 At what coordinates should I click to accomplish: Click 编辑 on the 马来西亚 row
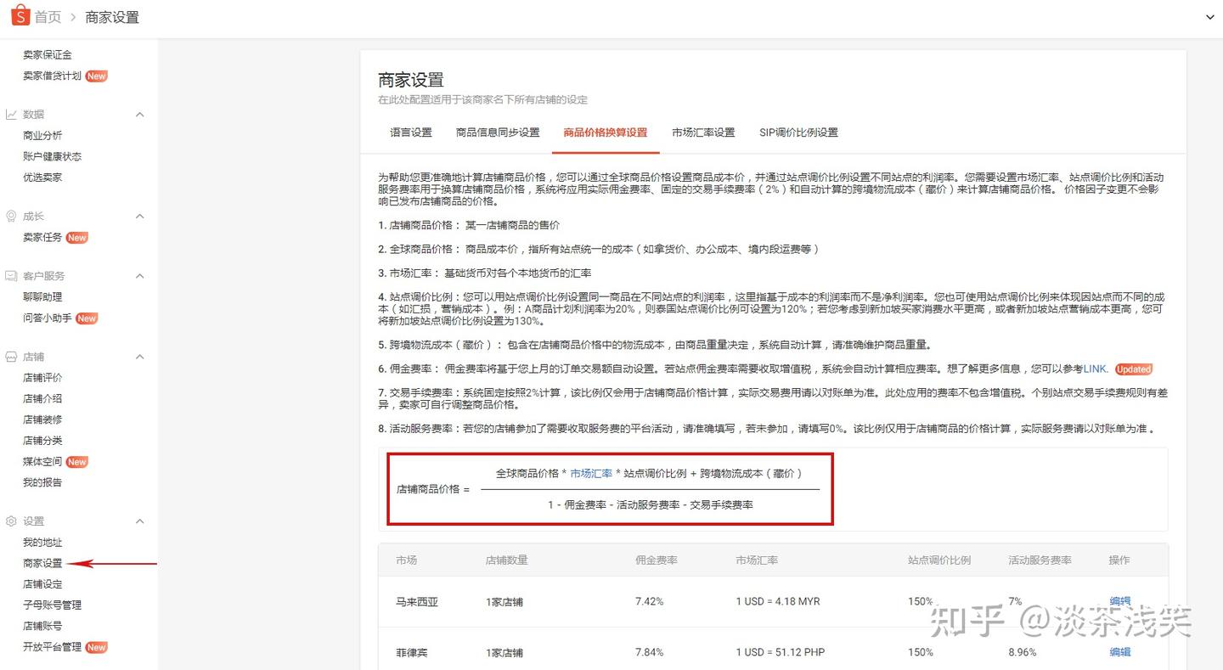(1120, 601)
